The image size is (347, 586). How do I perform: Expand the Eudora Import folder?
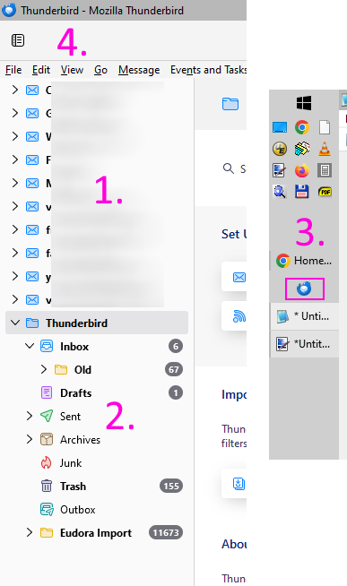pyautogui.click(x=30, y=532)
